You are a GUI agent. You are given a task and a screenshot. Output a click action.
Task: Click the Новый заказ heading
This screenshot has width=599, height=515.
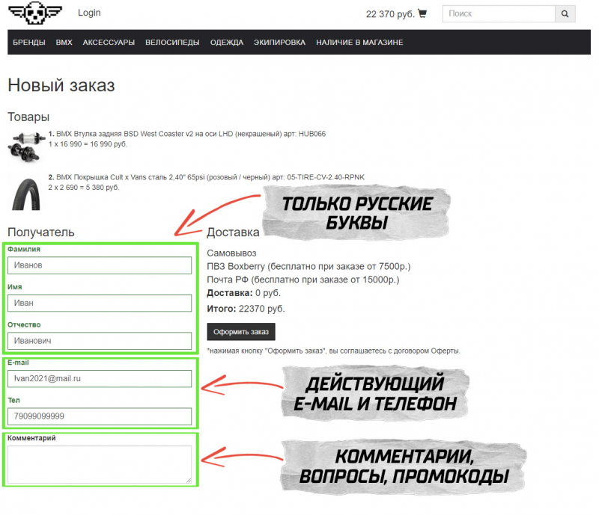coord(61,85)
